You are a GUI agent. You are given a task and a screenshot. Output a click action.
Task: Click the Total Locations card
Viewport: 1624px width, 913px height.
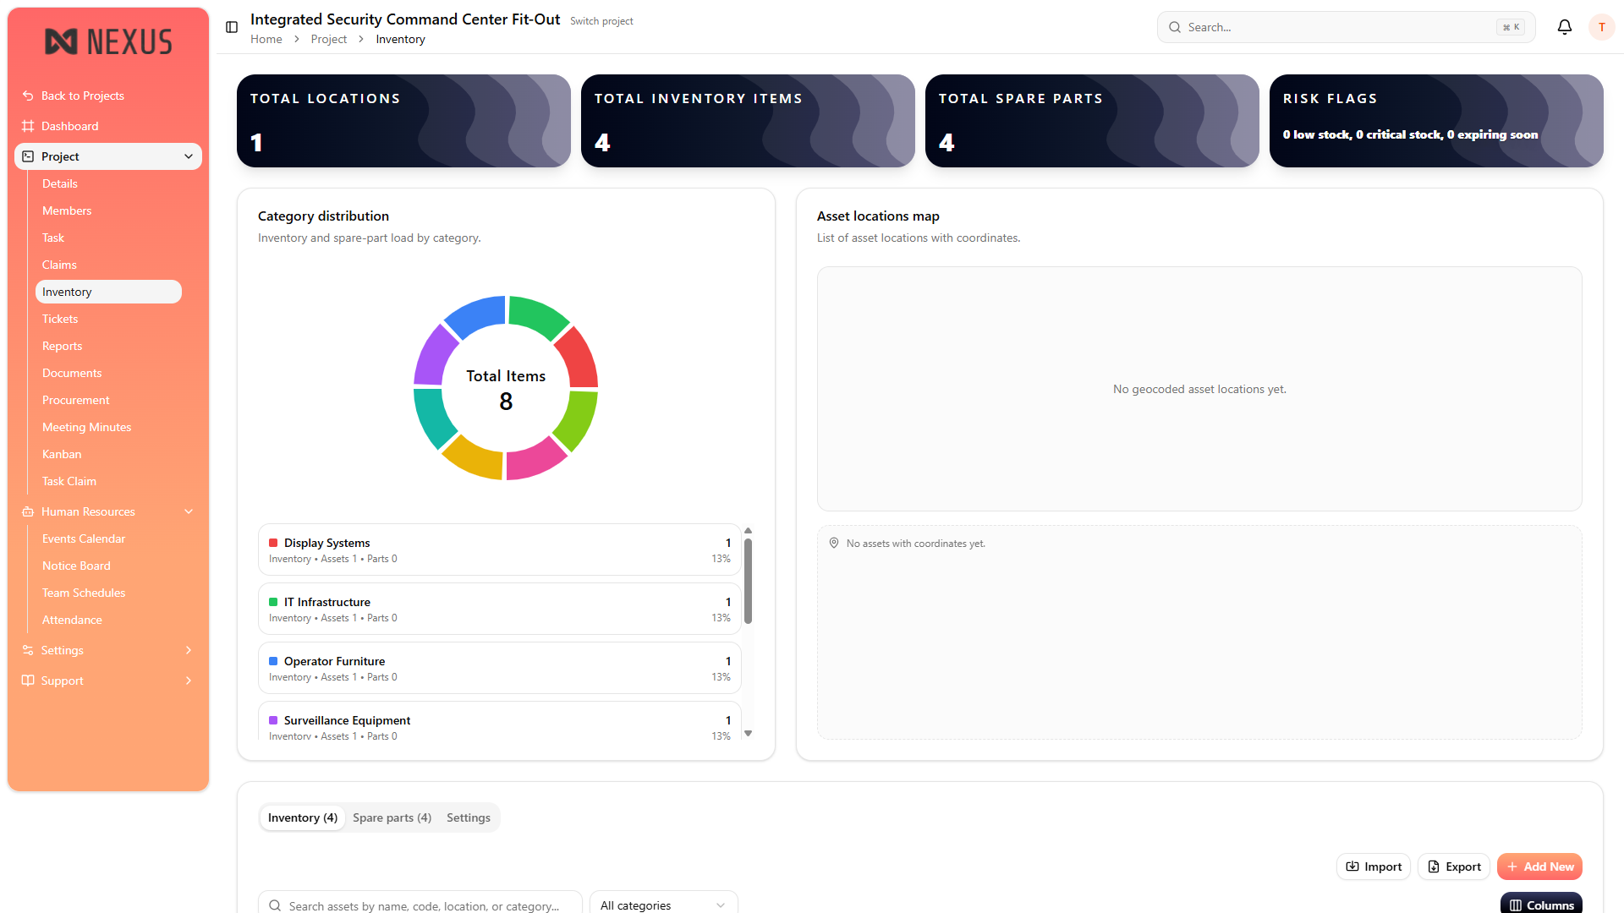pyautogui.click(x=403, y=121)
